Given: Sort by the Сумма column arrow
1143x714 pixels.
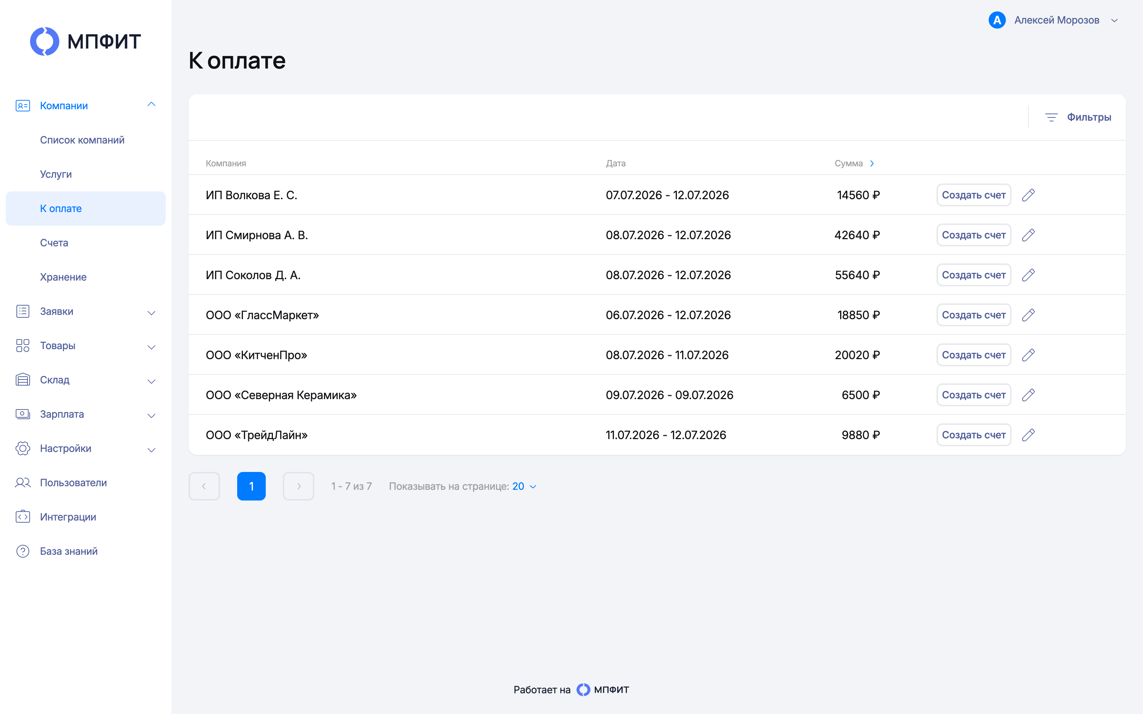Looking at the screenshot, I should [872, 164].
